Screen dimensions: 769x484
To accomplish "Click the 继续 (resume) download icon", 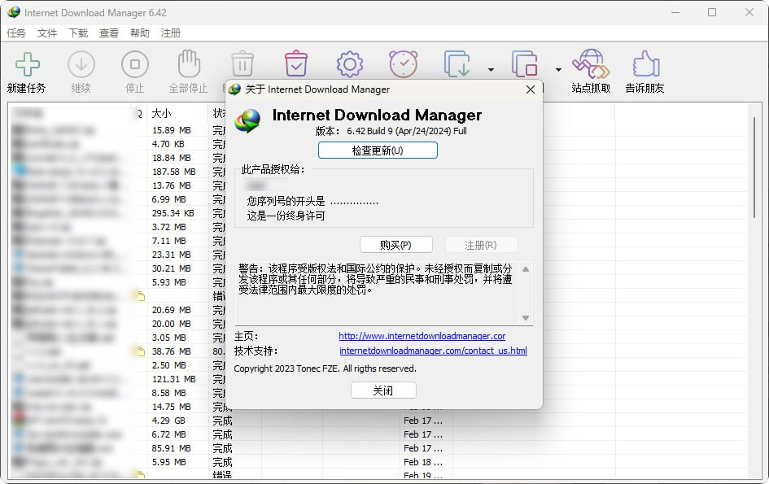I will [x=81, y=65].
